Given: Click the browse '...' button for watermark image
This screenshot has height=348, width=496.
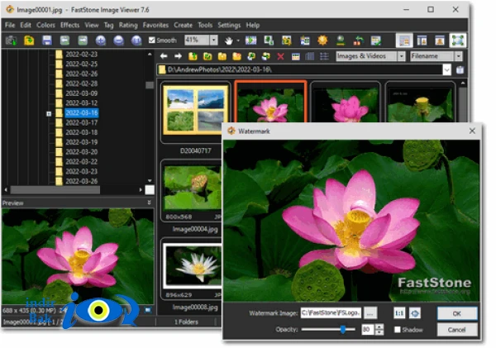Looking at the screenshot, I should tap(370, 313).
